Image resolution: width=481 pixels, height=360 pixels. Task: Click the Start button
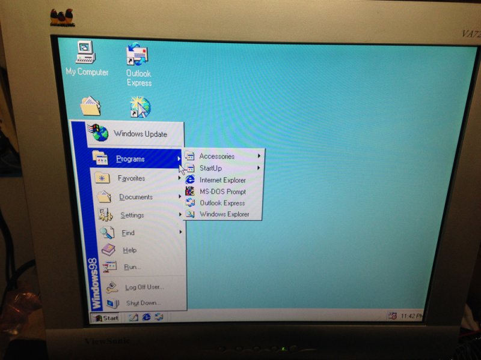pyautogui.click(x=106, y=319)
